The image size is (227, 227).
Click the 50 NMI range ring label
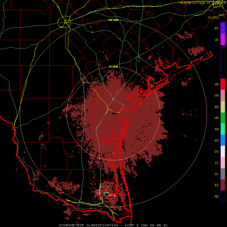coord(113,67)
